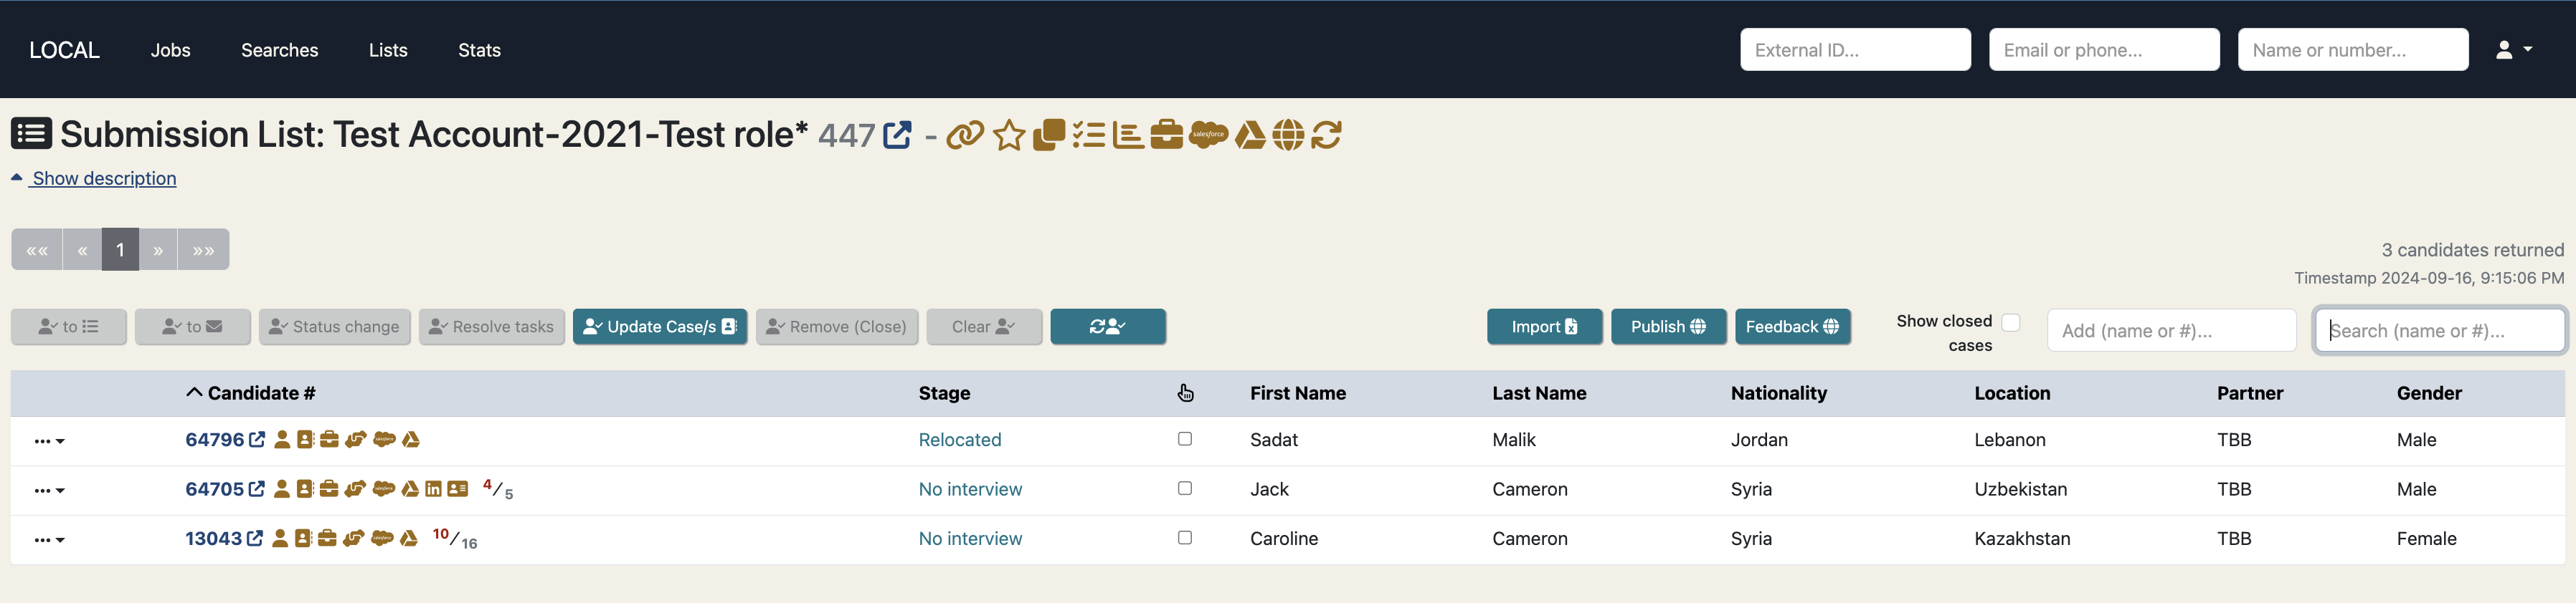Open the Google Drive icon next to the title
Screen dimensions: 2576x603
1250,135
